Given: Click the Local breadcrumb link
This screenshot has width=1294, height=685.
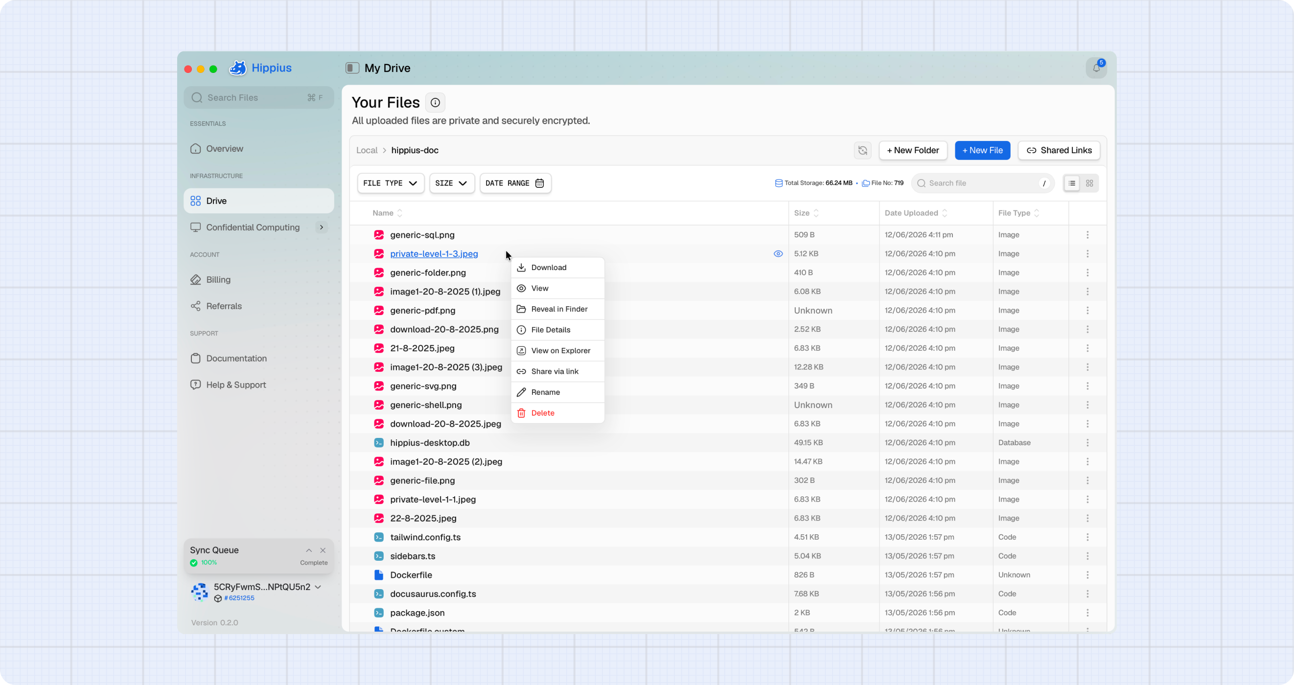Looking at the screenshot, I should 367,150.
